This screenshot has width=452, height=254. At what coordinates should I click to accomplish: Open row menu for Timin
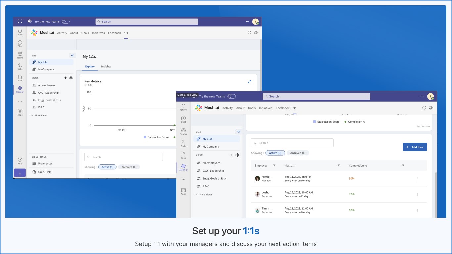point(418,210)
